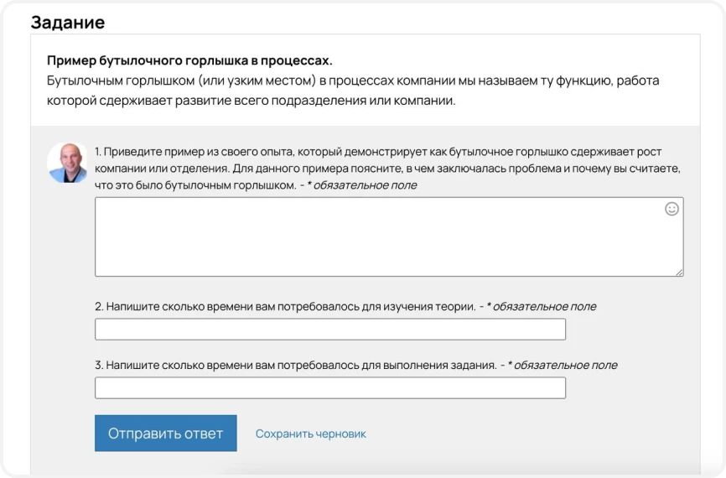The image size is (726, 478).
Task: Click "обязательное поле" note after question 2
Action: tap(544, 307)
